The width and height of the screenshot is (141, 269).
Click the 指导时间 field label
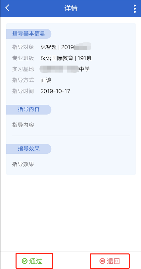pos(23,91)
